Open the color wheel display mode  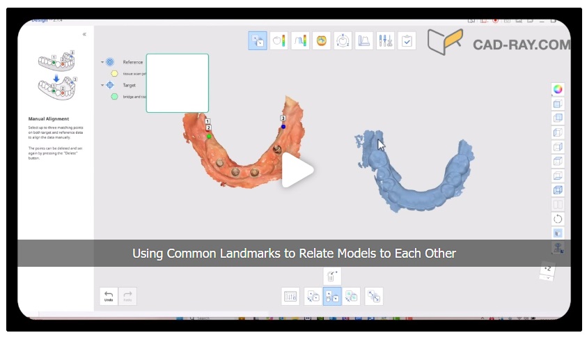(x=558, y=89)
